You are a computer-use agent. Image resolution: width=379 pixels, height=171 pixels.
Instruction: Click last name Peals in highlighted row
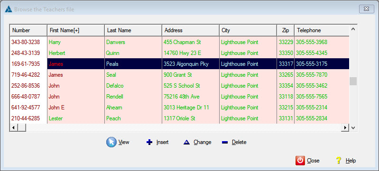tap(112, 64)
